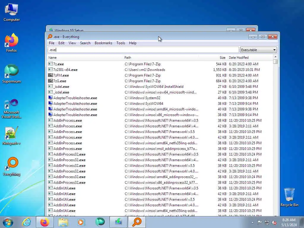Select AddInProcess32.exe in Framework\v3.5

[69, 166]
